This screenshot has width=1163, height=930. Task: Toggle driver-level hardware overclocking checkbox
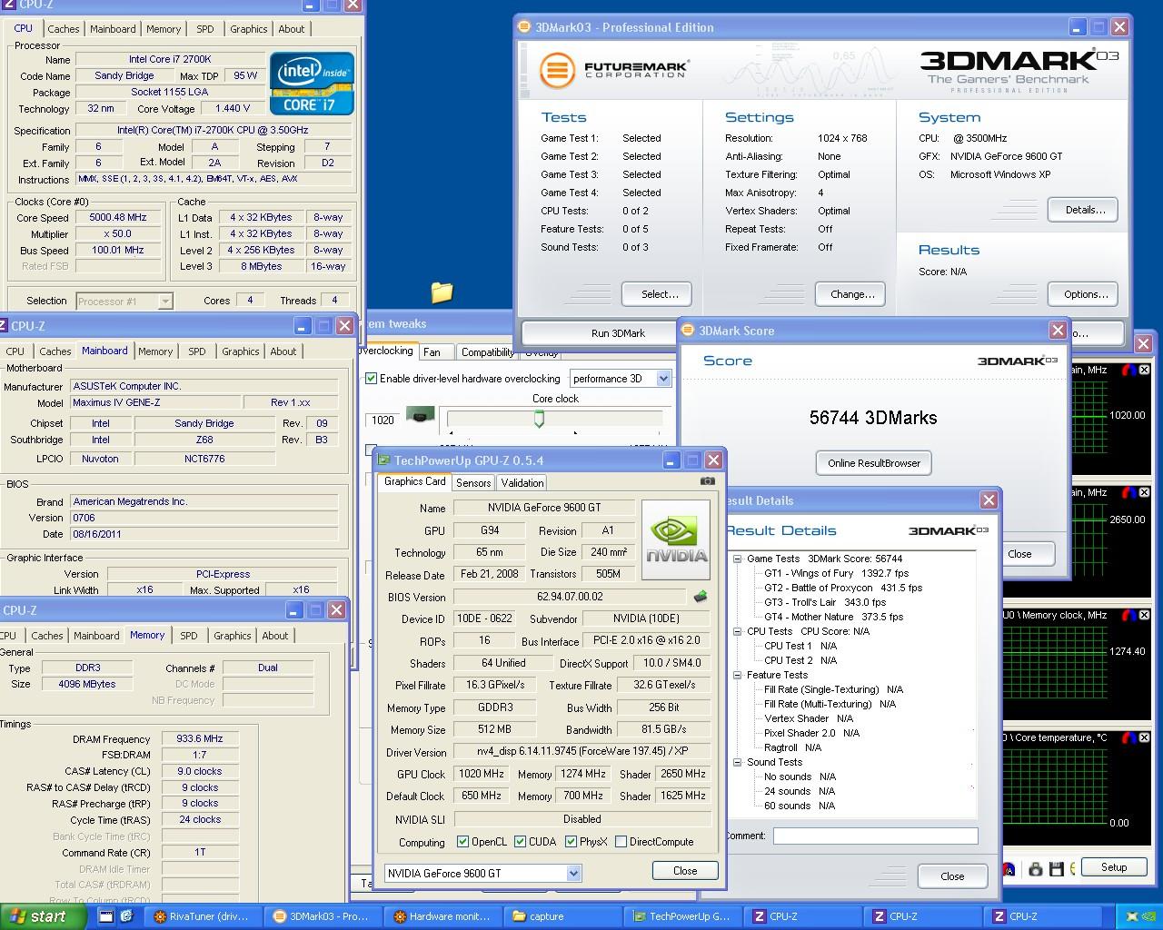tap(371, 379)
